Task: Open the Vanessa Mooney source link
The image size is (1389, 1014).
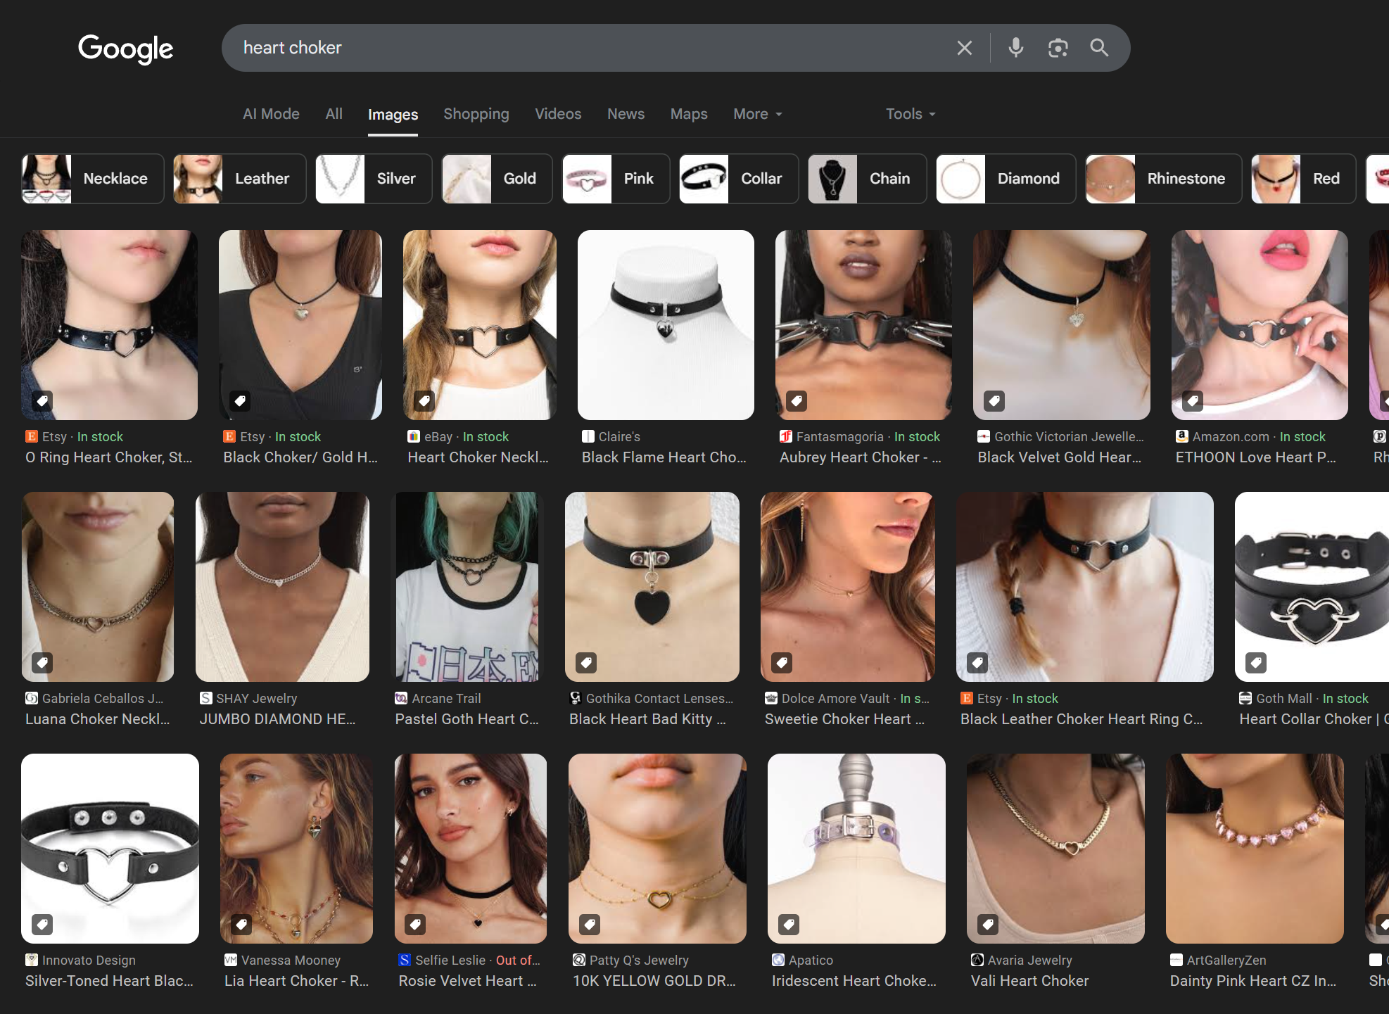Action: click(291, 960)
